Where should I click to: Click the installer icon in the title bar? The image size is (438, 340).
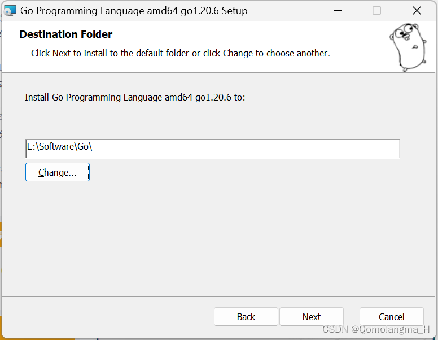pos(10,11)
